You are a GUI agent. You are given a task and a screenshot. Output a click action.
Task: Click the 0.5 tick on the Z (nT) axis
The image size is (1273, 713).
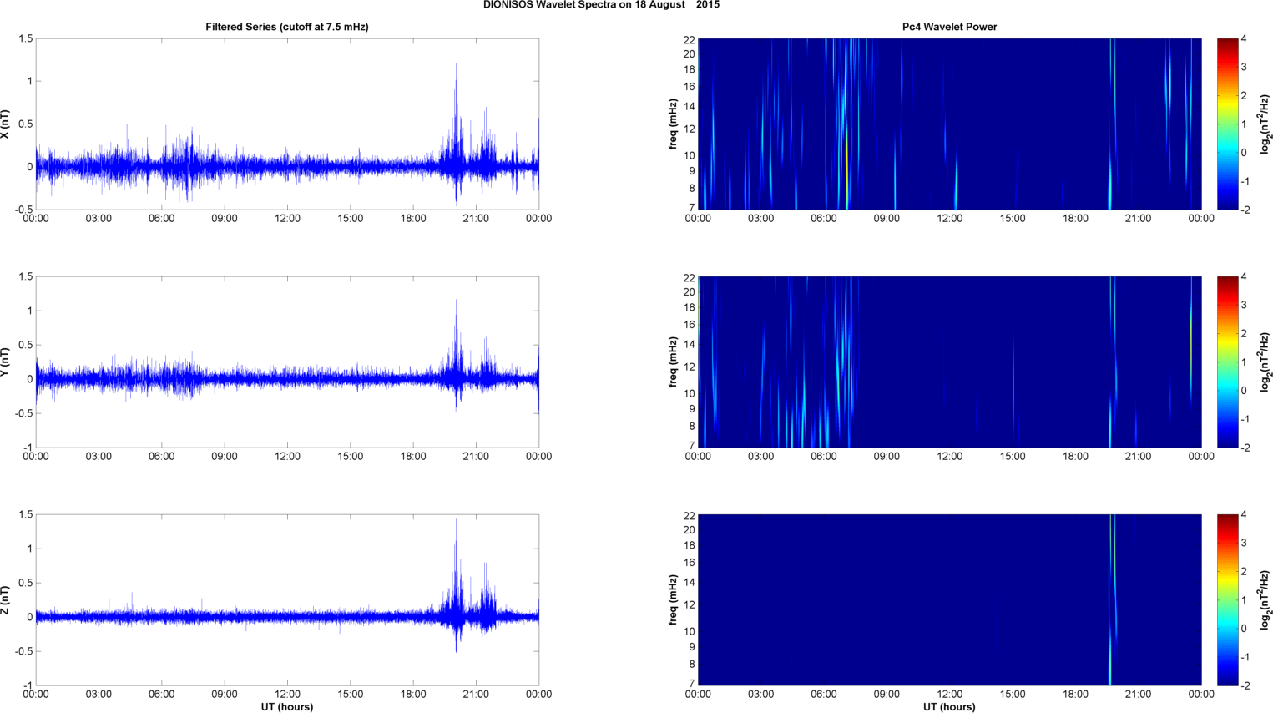pos(25,583)
